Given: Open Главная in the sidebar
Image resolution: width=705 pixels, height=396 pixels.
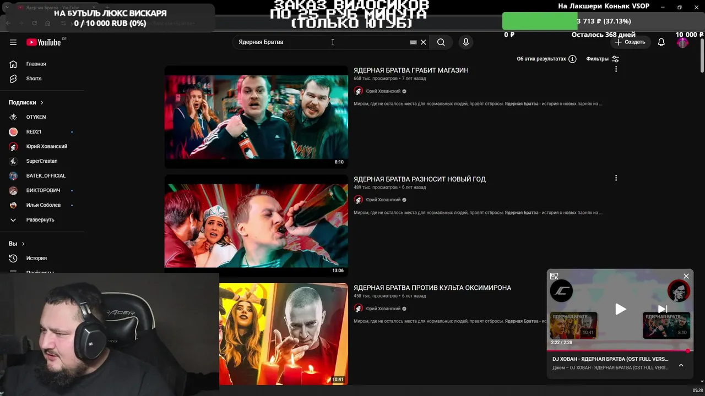Looking at the screenshot, I should (36, 64).
